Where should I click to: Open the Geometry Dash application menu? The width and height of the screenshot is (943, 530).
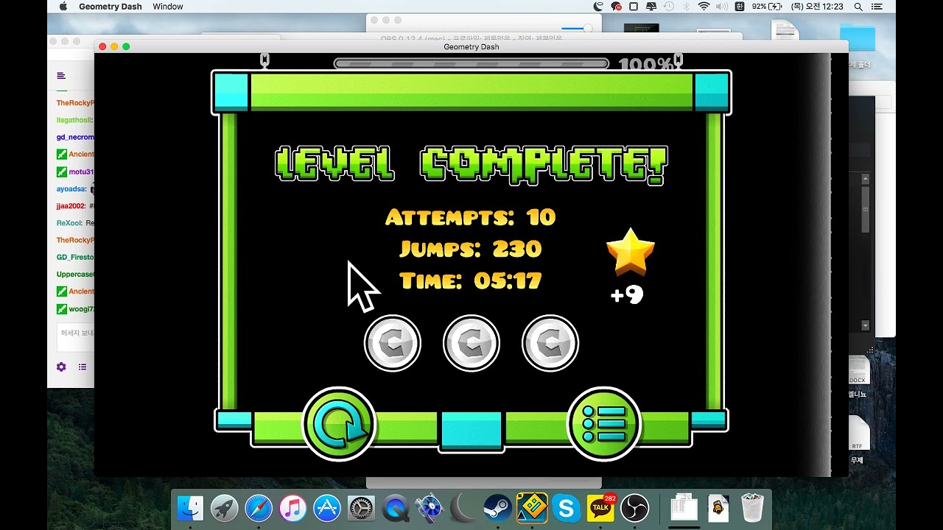coord(111,7)
